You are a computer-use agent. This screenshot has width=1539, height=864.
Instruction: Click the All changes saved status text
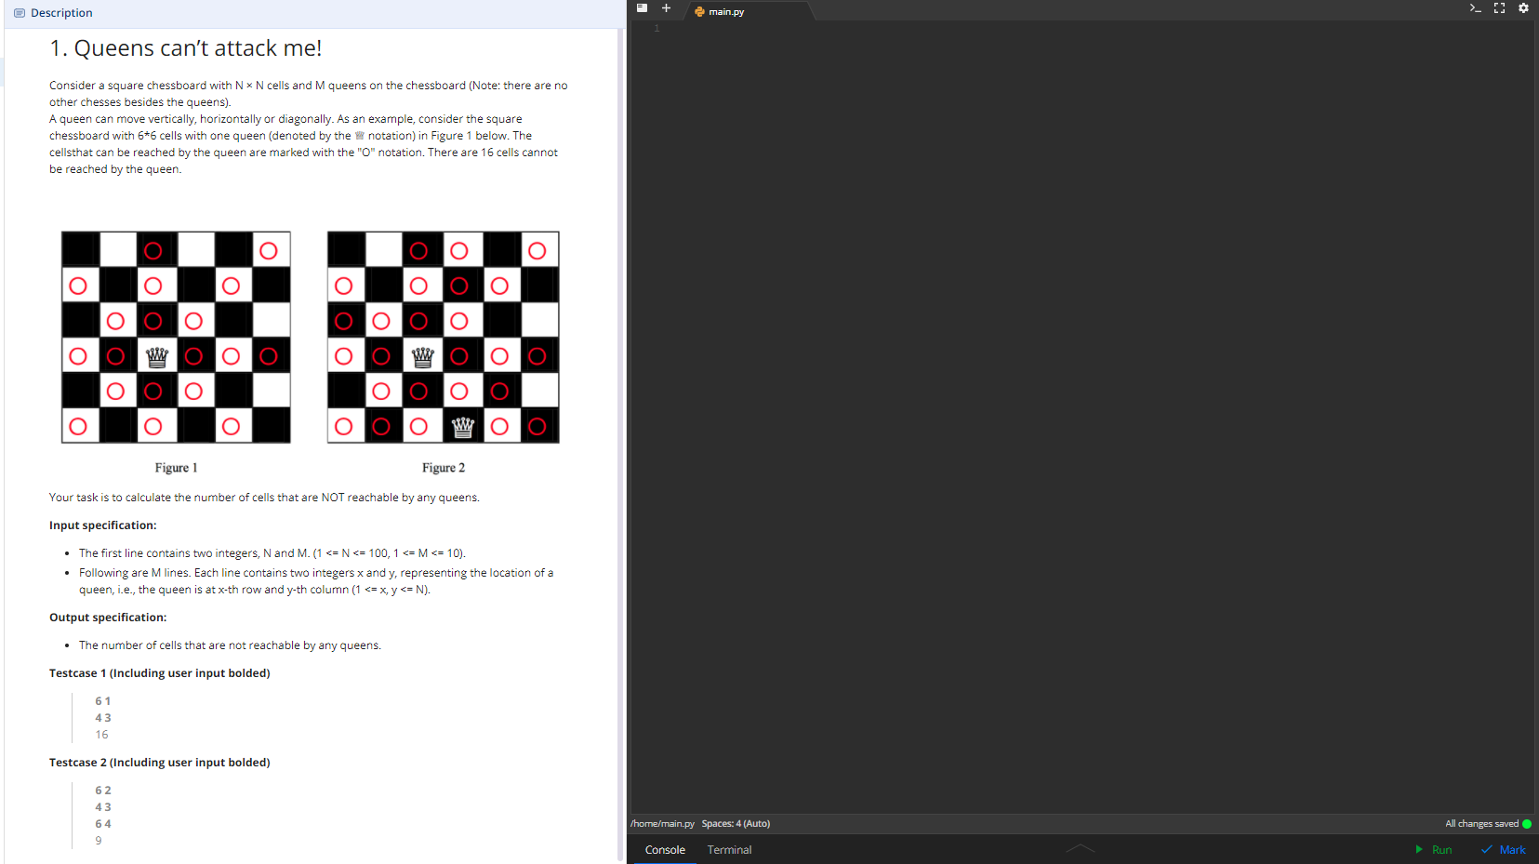pyautogui.click(x=1481, y=824)
